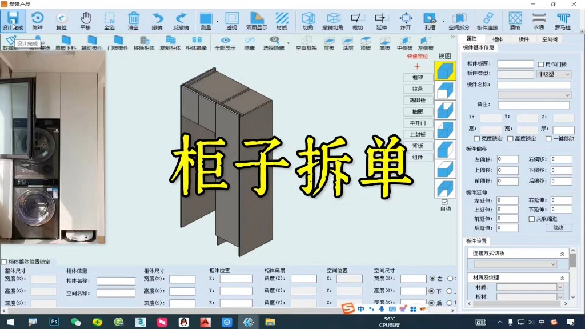Toggle the 自动 auto checkbox under 视图

click(444, 202)
